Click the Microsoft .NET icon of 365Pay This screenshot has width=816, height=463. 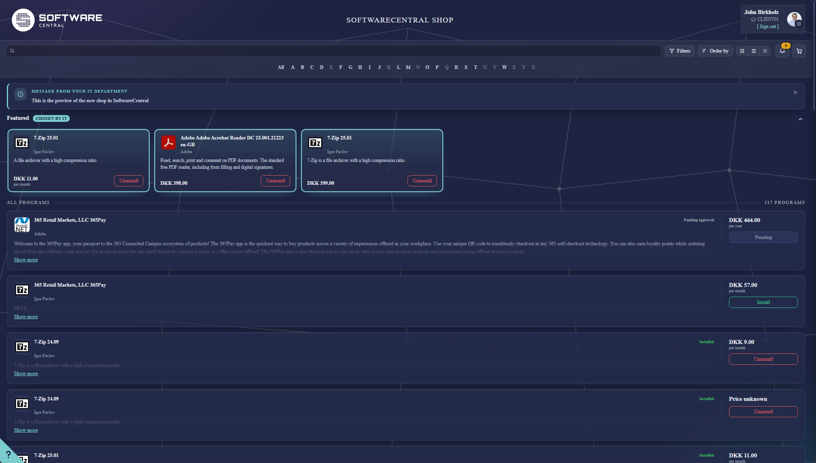pyautogui.click(x=22, y=225)
